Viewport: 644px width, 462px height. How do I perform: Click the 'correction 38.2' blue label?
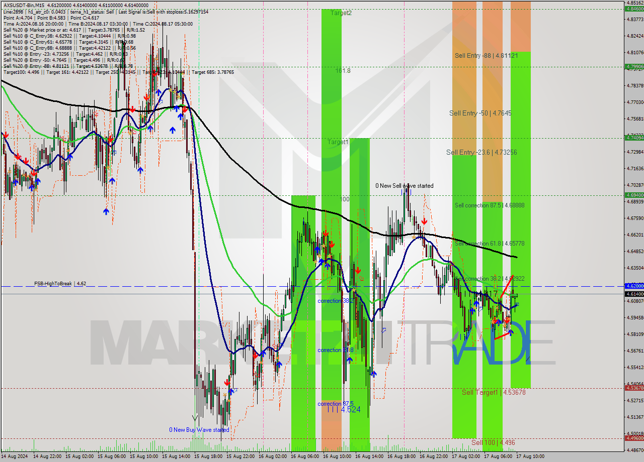[336, 301]
